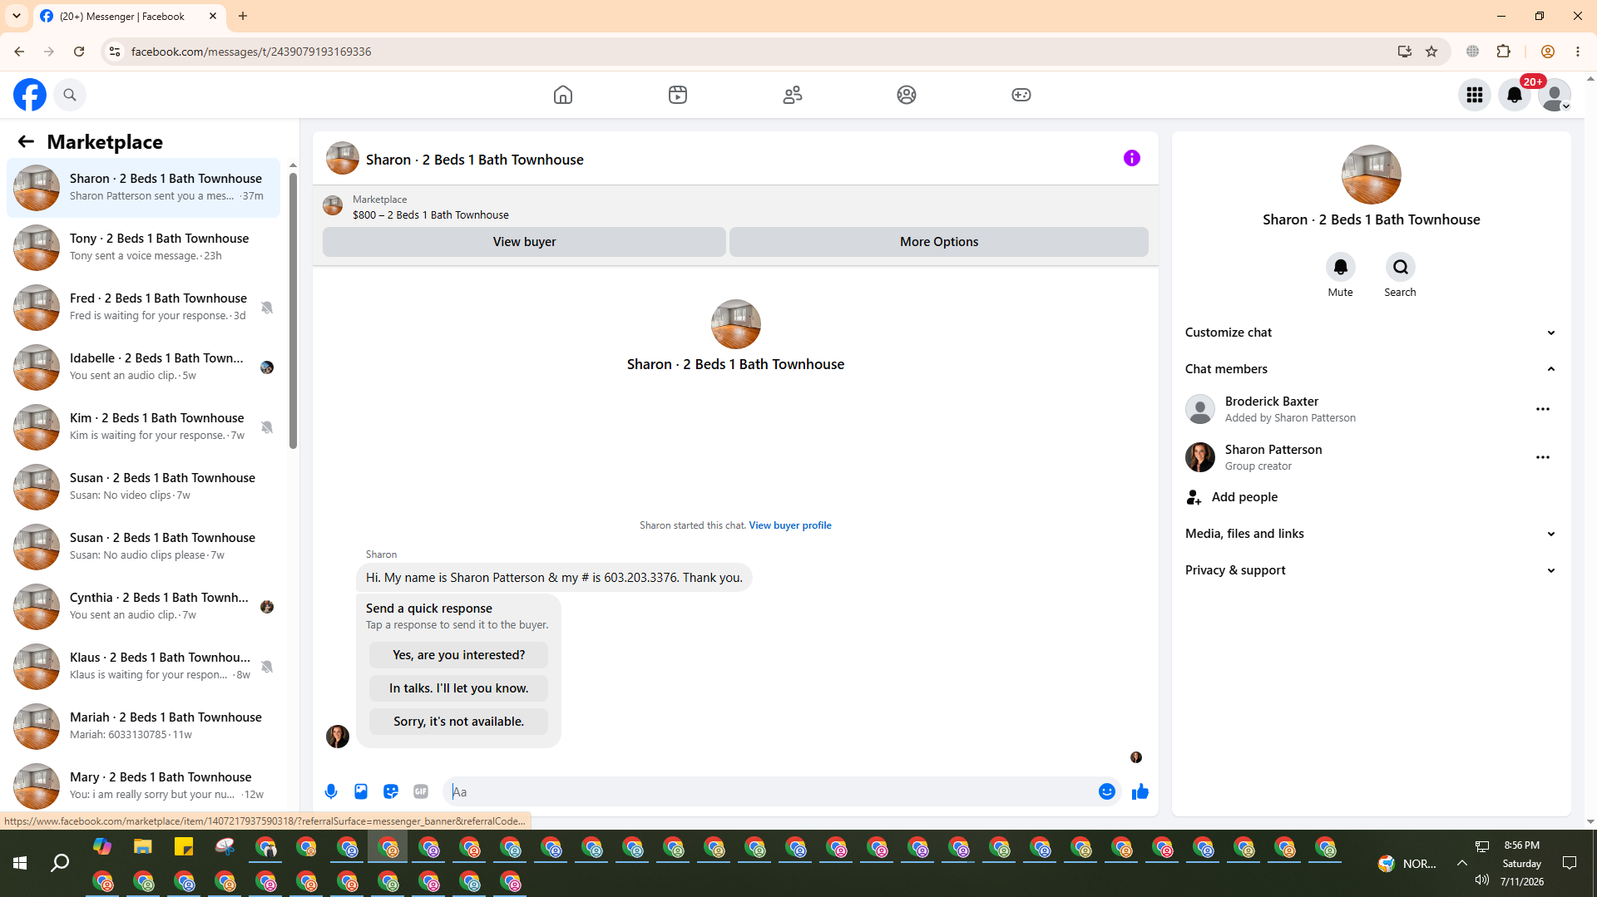Send quick response 'Yes, are you interested?'
The height and width of the screenshot is (897, 1597).
tap(459, 655)
